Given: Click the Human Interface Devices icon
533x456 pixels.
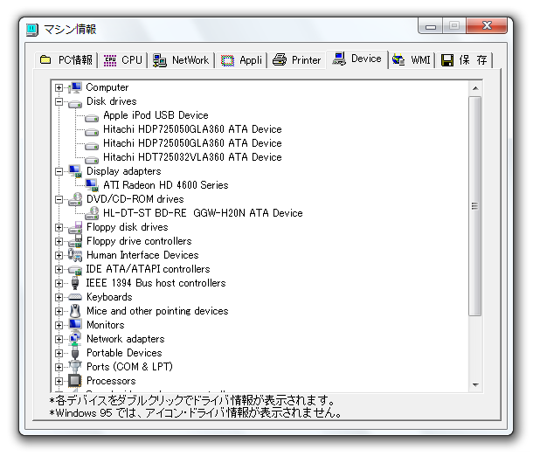Looking at the screenshot, I should coord(75,255).
